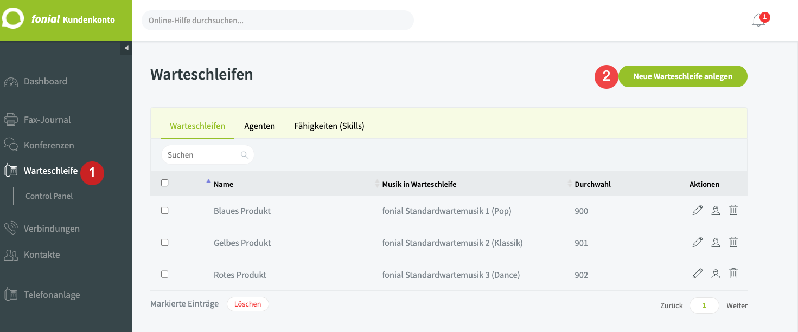Edit the Blaues Produkt queue with pencil icon
798x332 pixels.
coord(698,211)
